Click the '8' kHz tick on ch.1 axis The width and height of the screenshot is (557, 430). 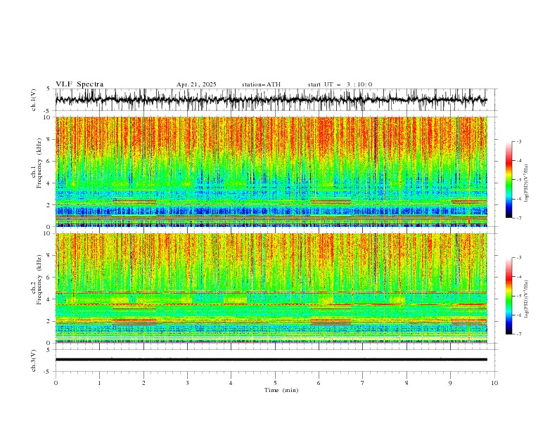point(49,139)
